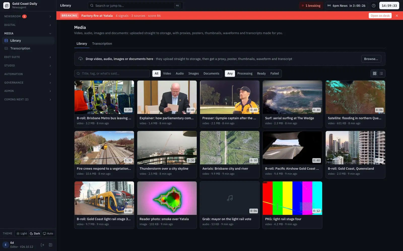Show only Failed status media

pos(275,74)
